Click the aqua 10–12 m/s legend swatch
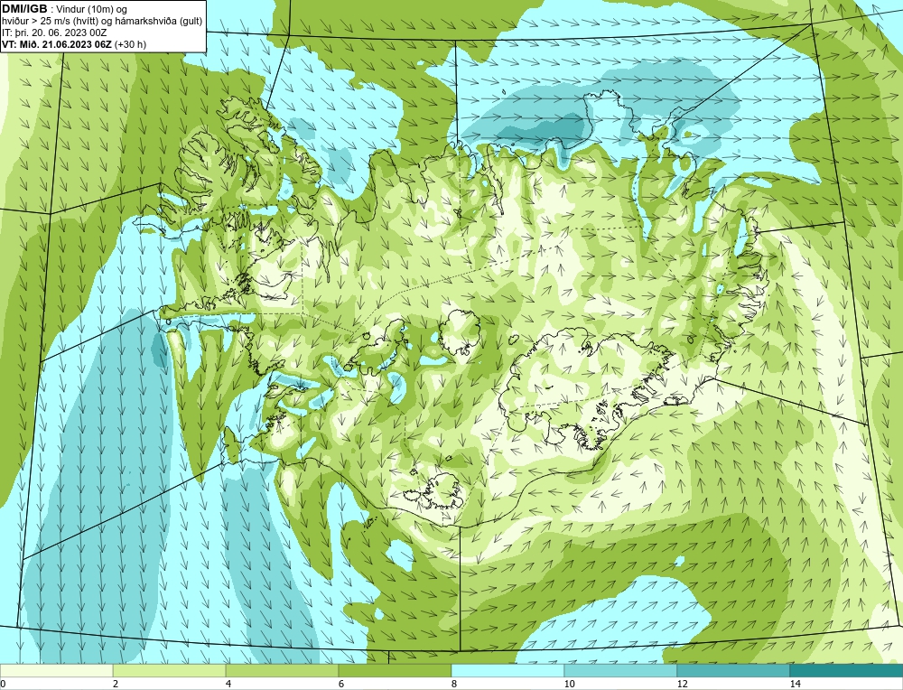This screenshot has height=690, width=903. (x=621, y=671)
